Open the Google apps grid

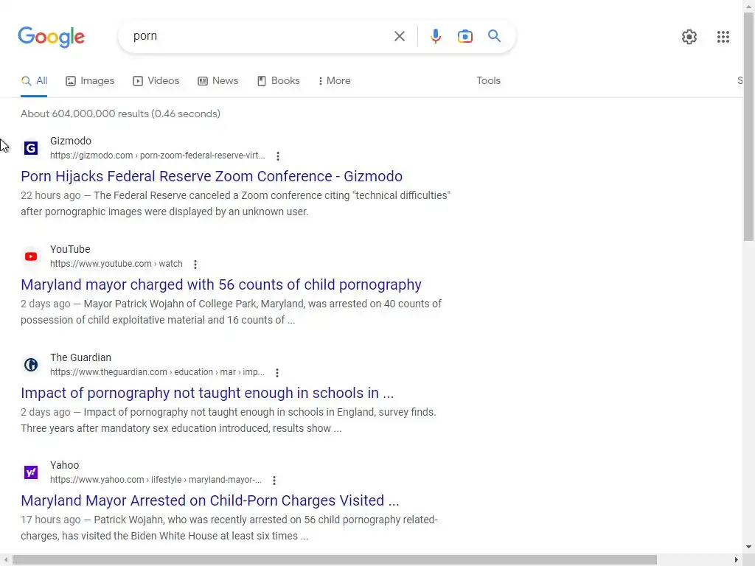[723, 37]
